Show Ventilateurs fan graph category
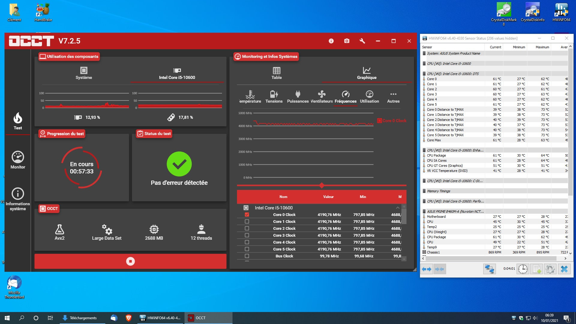Viewport: 576px width, 324px height. 322,97
